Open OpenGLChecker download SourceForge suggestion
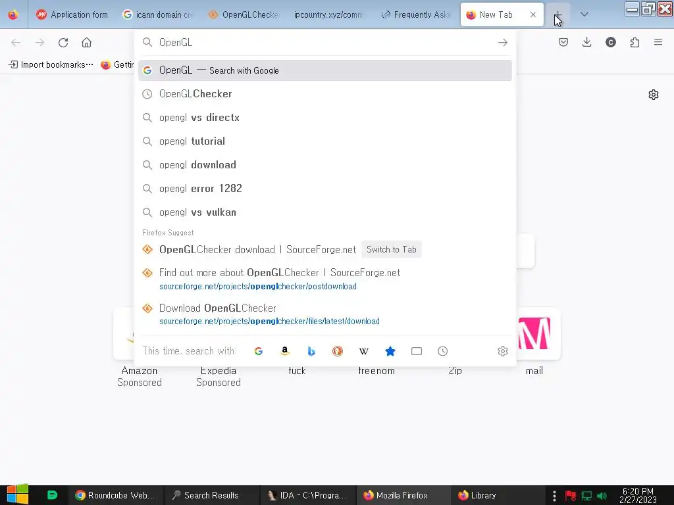Screen dimensions: 674x505 pyautogui.click(x=257, y=249)
